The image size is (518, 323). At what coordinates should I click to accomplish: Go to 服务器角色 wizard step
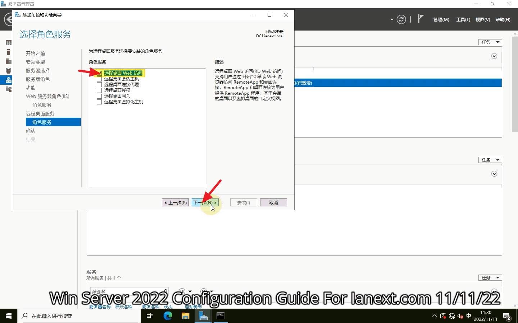pyautogui.click(x=38, y=79)
